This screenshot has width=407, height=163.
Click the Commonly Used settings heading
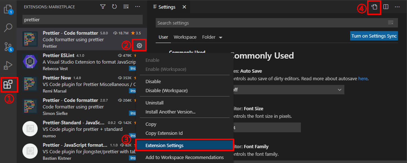point(262,56)
